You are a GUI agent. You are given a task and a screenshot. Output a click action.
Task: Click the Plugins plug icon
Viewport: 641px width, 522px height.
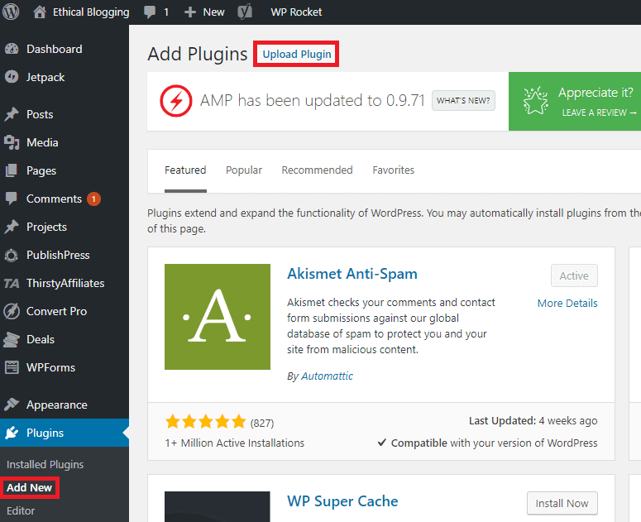tap(12, 433)
